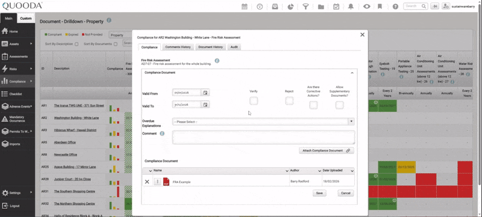Click the Comment field info icon

162,133
